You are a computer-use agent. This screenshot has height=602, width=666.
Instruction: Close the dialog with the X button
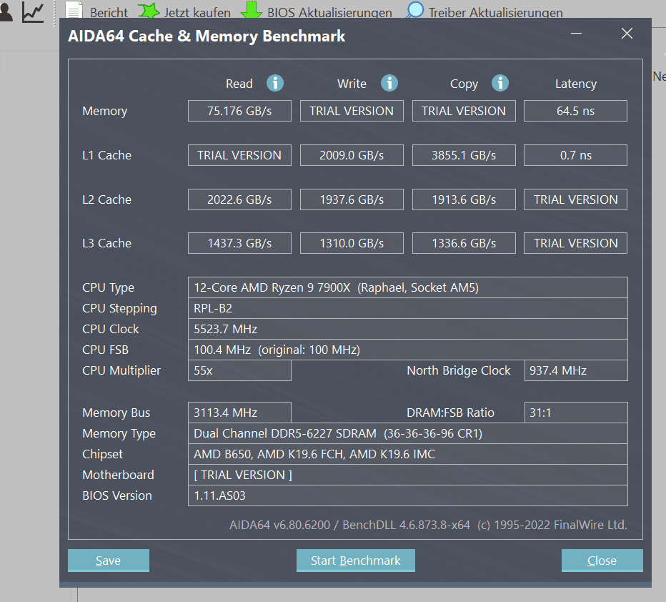[x=627, y=33]
